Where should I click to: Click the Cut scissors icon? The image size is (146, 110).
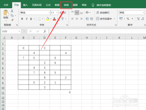click(x=12, y=11)
